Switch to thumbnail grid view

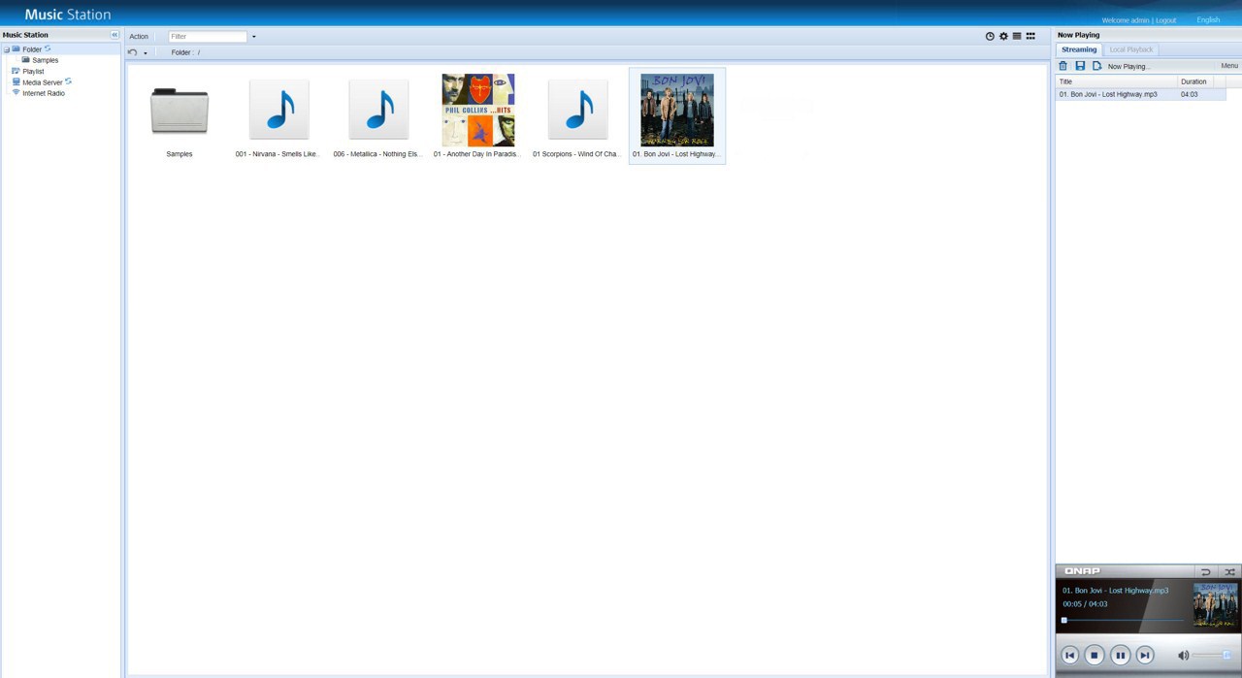pos(1030,36)
